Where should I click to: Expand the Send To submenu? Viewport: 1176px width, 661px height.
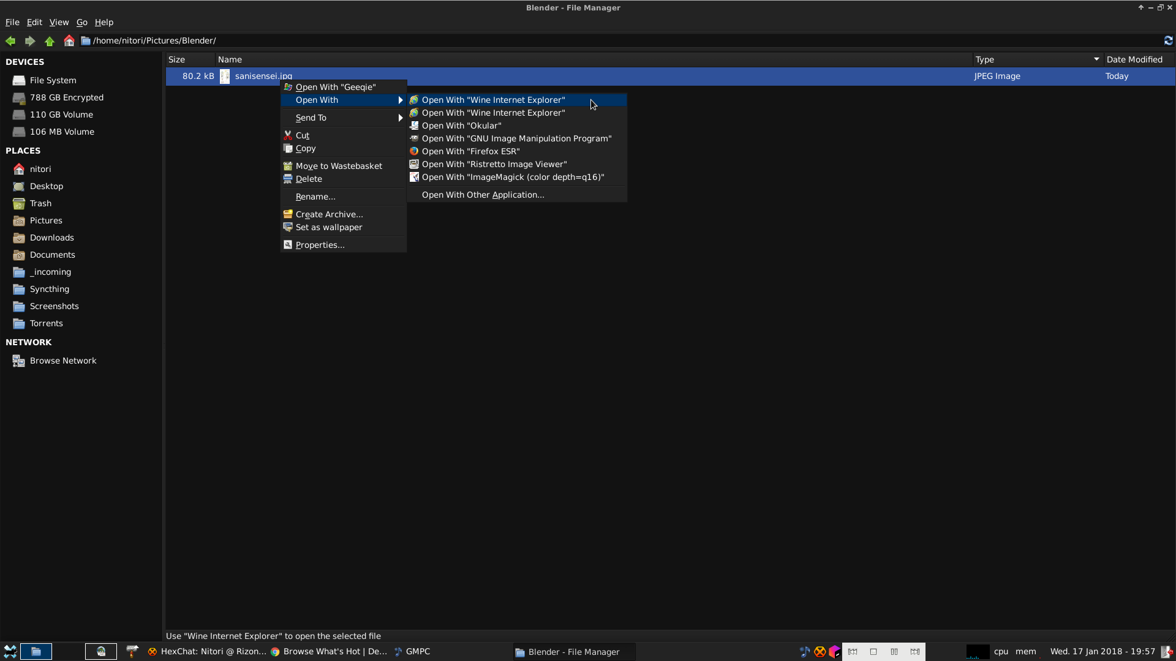[343, 118]
